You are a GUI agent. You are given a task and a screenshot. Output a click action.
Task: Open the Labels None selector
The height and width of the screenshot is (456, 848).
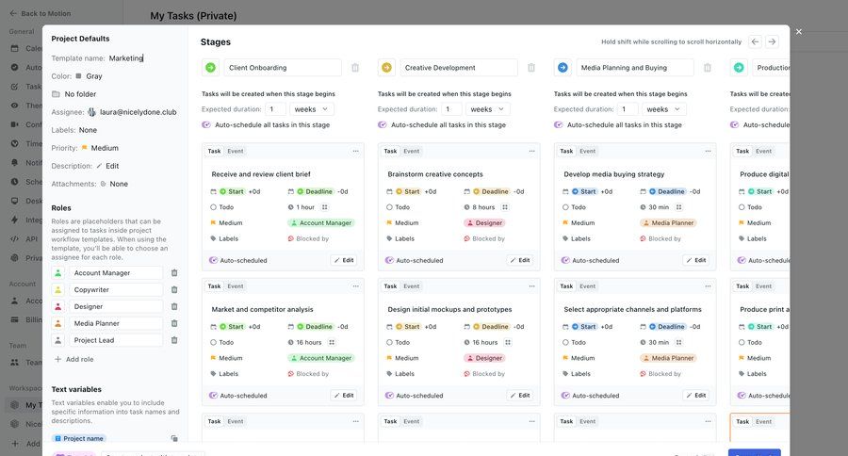88,130
